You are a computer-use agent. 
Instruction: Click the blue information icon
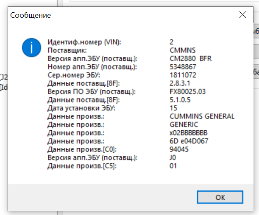31,47
